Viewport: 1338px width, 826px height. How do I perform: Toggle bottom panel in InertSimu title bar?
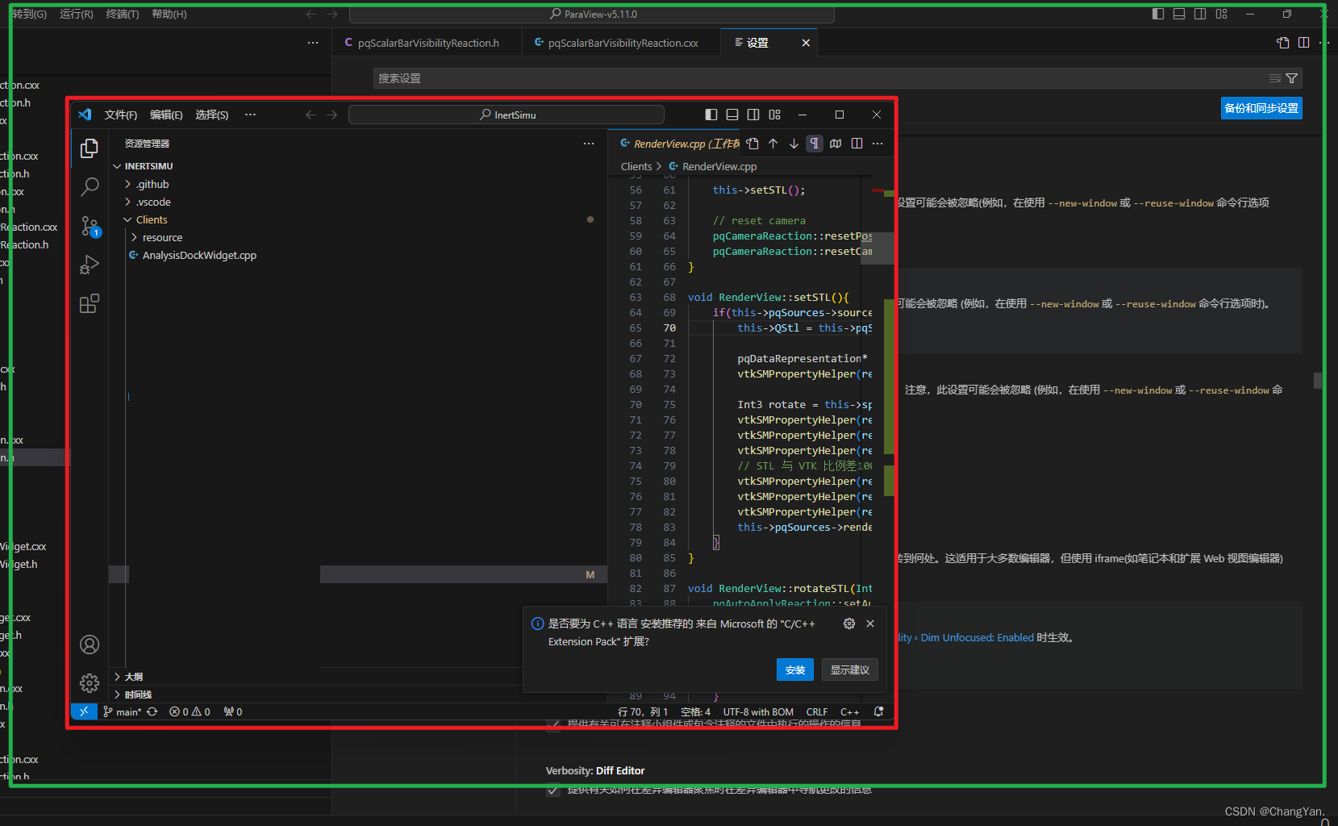[x=732, y=115]
